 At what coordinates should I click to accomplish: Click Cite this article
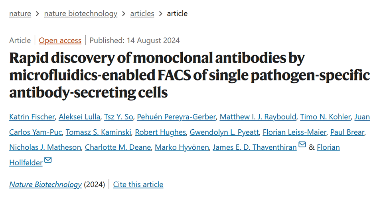click(x=138, y=184)
